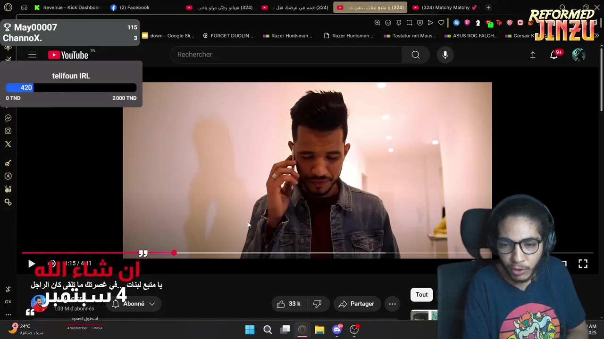Expand the Abonné subscription dropdown
The image size is (604, 339).
[x=134, y=304]
